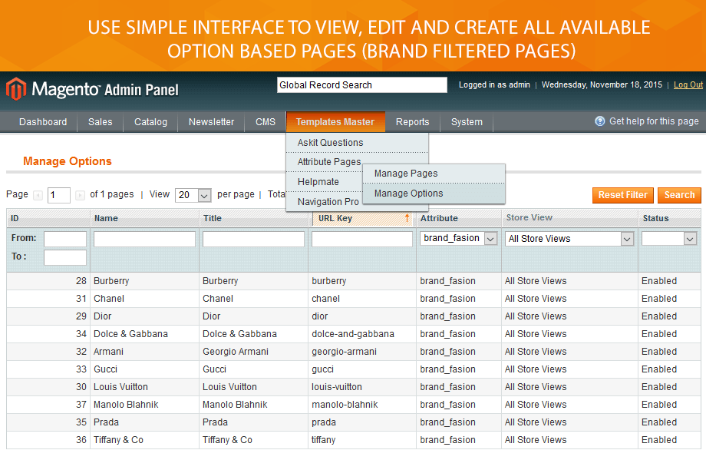Sort by the Attribute column header
Screen dimensions: 706x450
tap(458, 218)
